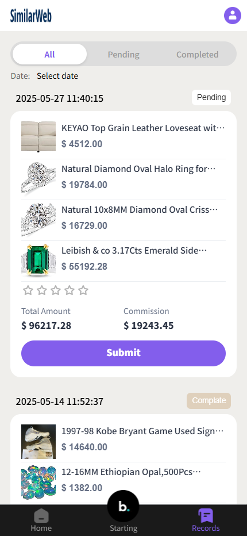Open the Select date picker
This screenshot has height=536, width=247.
(x=57, y=76)
